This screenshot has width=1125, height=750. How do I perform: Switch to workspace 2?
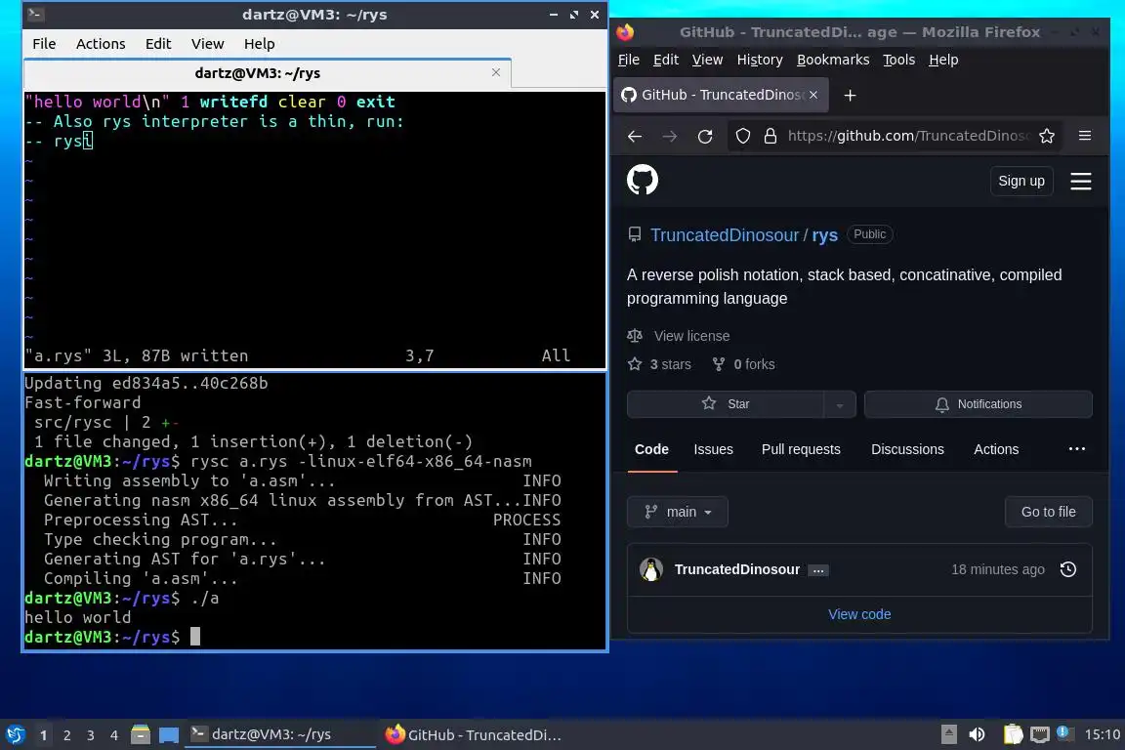click(66, 735)
